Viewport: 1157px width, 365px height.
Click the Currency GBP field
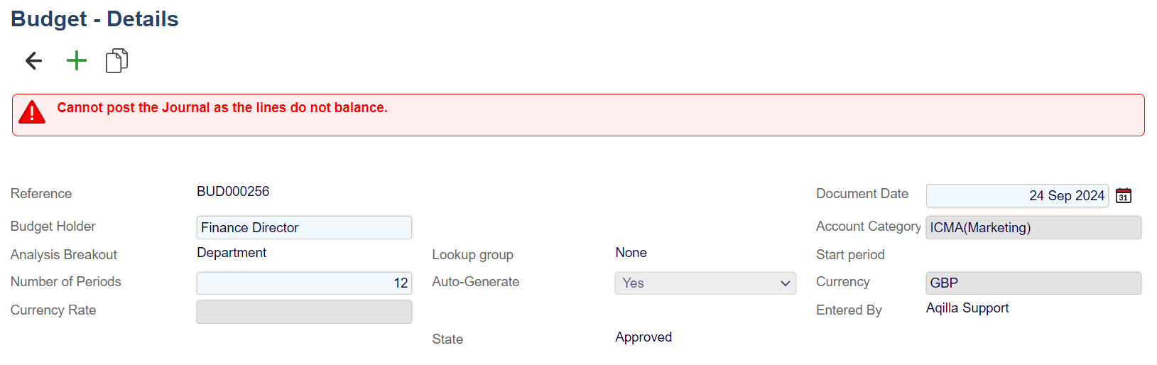coord(1033,283)
